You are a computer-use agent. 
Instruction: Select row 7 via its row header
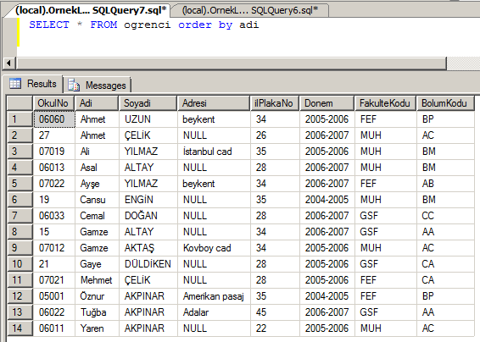click(x=20, y=216)
